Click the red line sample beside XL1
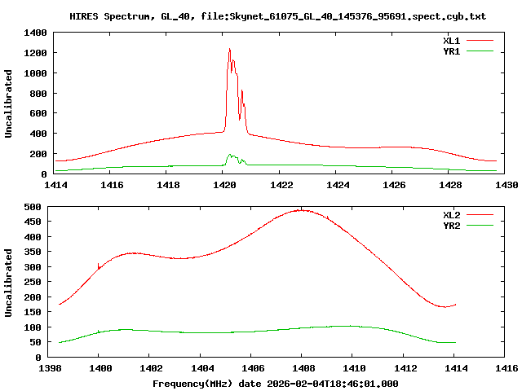This screenshot has height=391, width=522. (481, 40)
